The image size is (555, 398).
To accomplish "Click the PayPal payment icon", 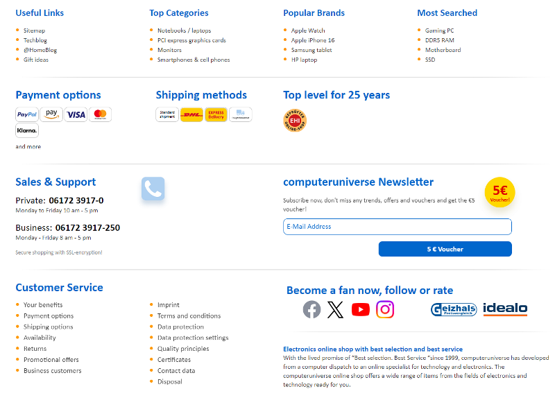I will [27, 114].
